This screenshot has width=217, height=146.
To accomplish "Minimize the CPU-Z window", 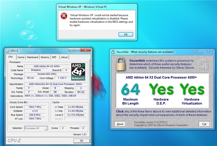I will 72,50.
